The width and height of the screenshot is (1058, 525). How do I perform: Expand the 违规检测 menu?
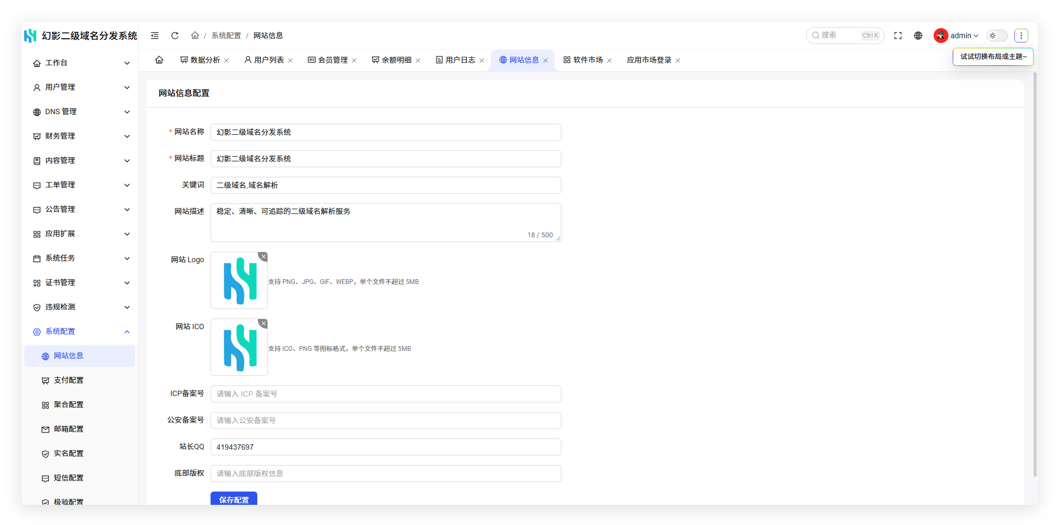click(x=80, y=307)
